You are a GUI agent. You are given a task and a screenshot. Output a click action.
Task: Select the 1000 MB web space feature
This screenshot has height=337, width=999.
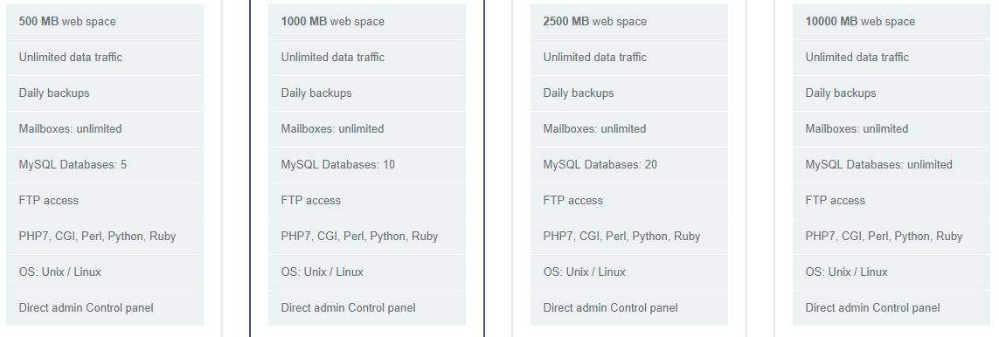[x=367, y=22]
